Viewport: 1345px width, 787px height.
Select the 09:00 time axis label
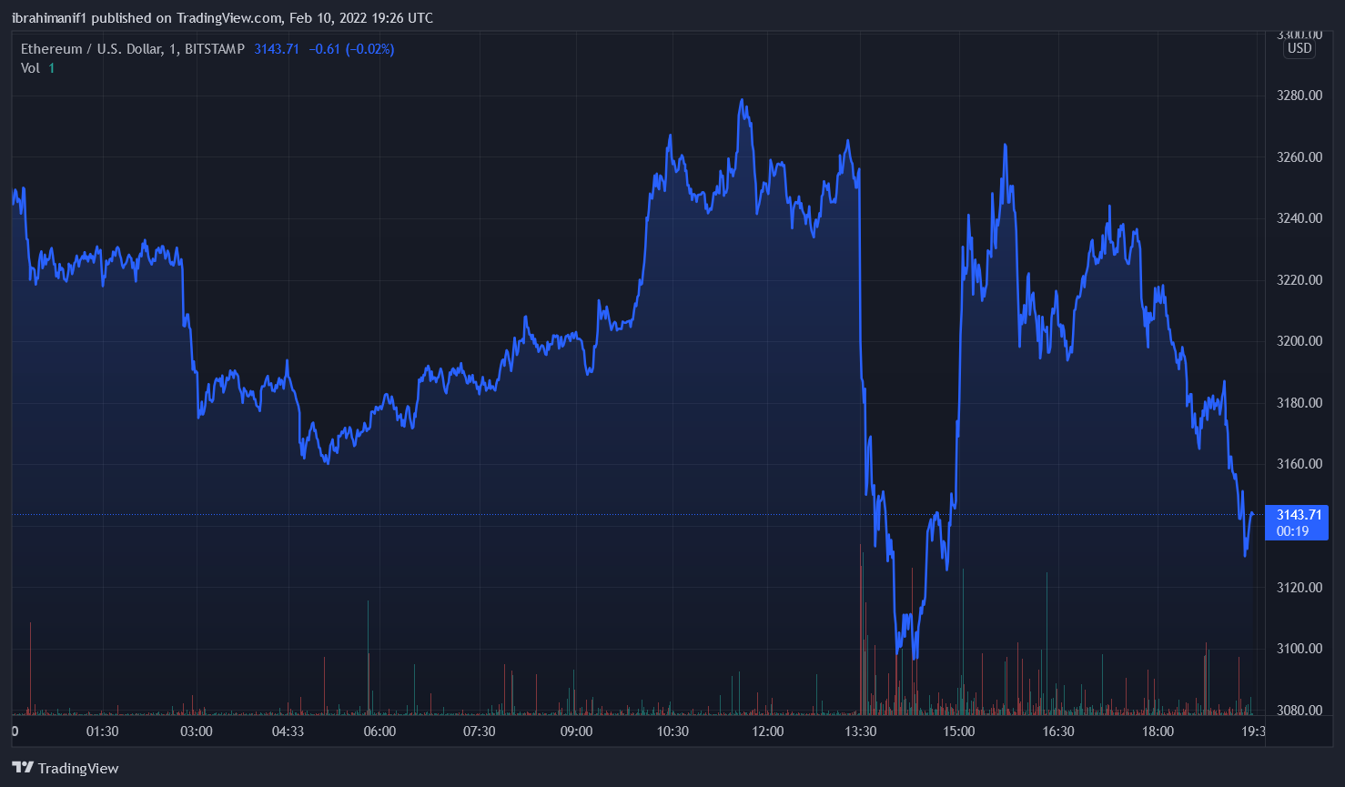point(576,732)
